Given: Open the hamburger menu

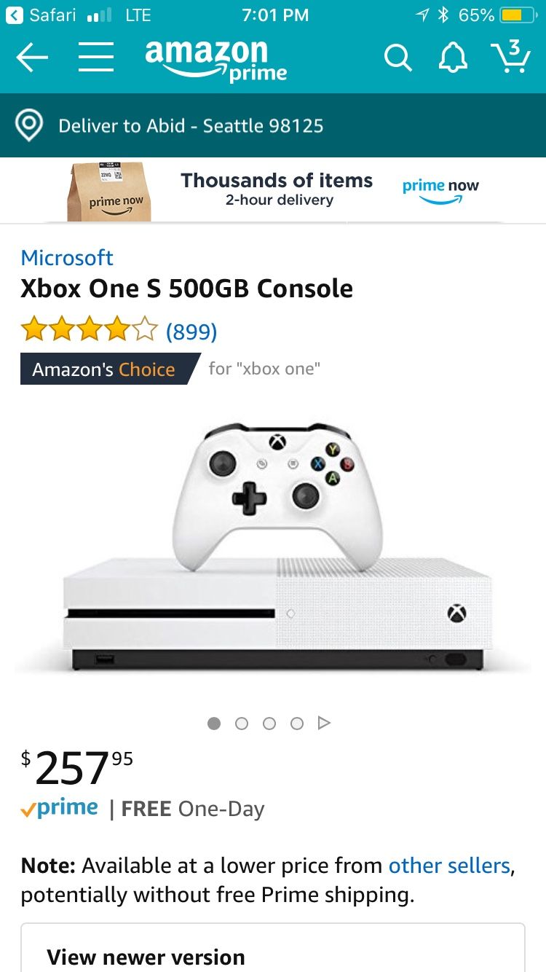Looking at the screenshot, I should pos(96,57).
